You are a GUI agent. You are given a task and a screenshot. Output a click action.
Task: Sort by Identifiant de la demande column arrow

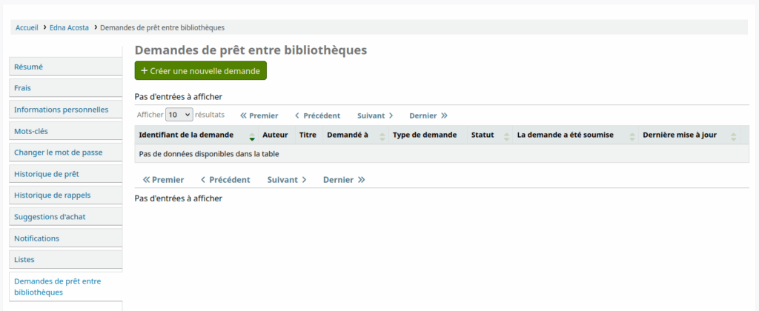(252, 136)
